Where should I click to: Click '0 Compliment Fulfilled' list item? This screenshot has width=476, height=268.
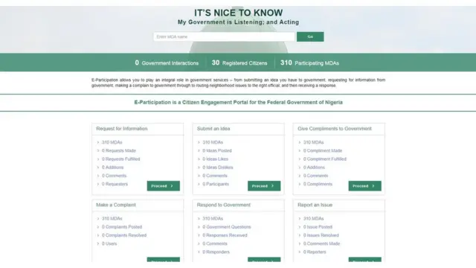[x=325, y=159]
